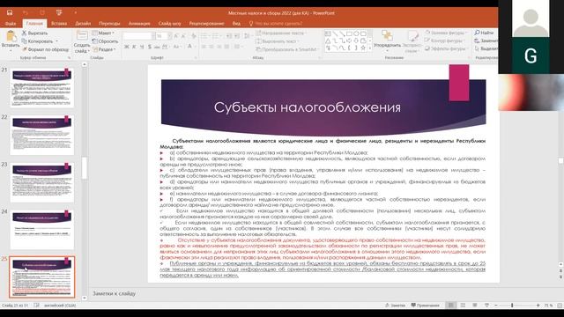Select oval shape in shapes gallery
Screen dimensions: 564x317
click(356, 33)
